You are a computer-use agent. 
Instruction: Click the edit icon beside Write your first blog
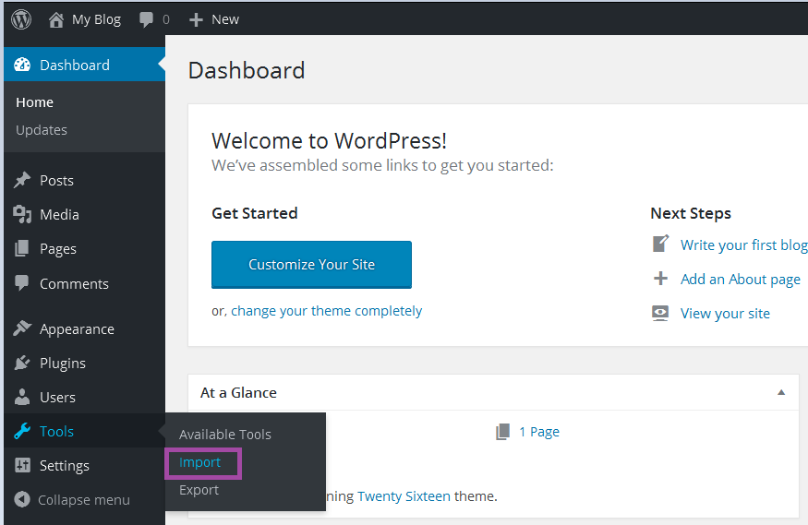[x=660, y=244]
